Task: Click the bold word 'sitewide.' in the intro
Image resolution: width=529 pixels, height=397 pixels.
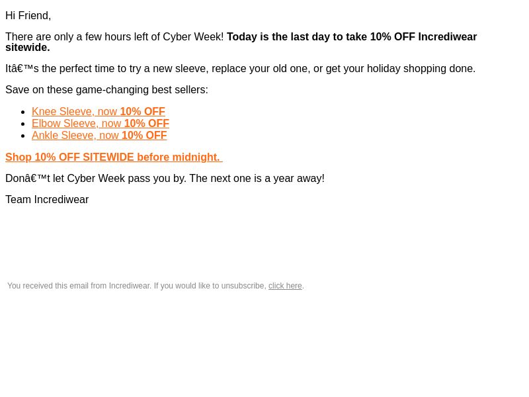Action: [x=27, y=48]
